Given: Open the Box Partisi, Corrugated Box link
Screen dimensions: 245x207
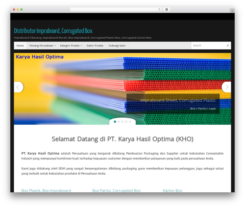Looking at the screenshot, I should click(x=116, y=190).
